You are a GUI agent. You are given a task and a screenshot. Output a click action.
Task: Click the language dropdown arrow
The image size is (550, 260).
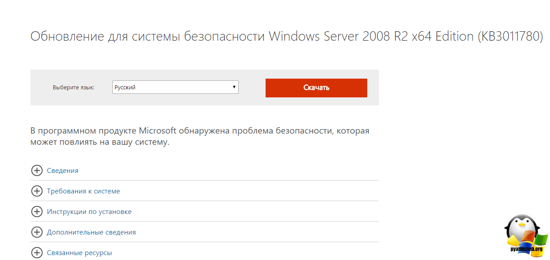pos(234,87)
